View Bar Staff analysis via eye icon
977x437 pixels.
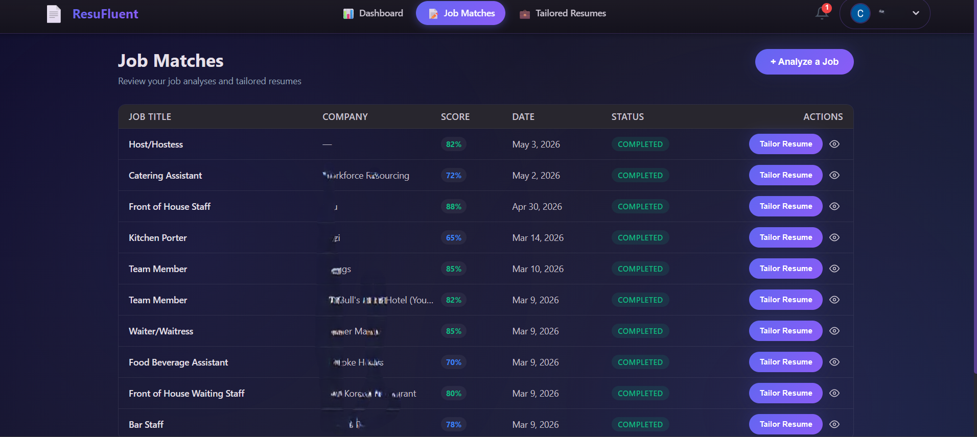[834, 424]
